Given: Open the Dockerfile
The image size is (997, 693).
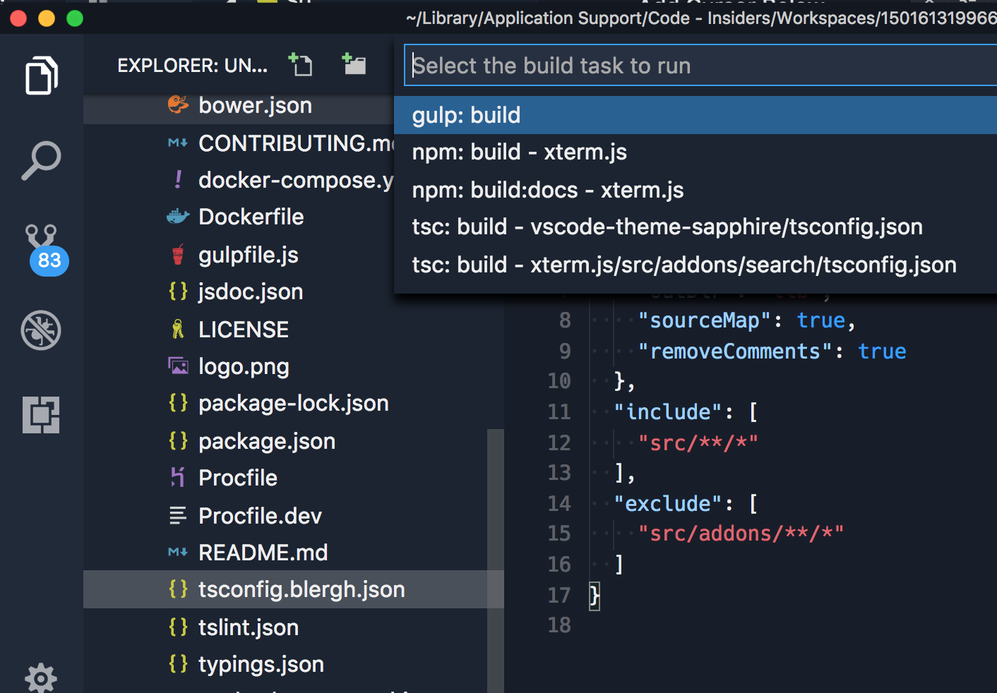Looking at the screenshot, I should pos(251,217).
